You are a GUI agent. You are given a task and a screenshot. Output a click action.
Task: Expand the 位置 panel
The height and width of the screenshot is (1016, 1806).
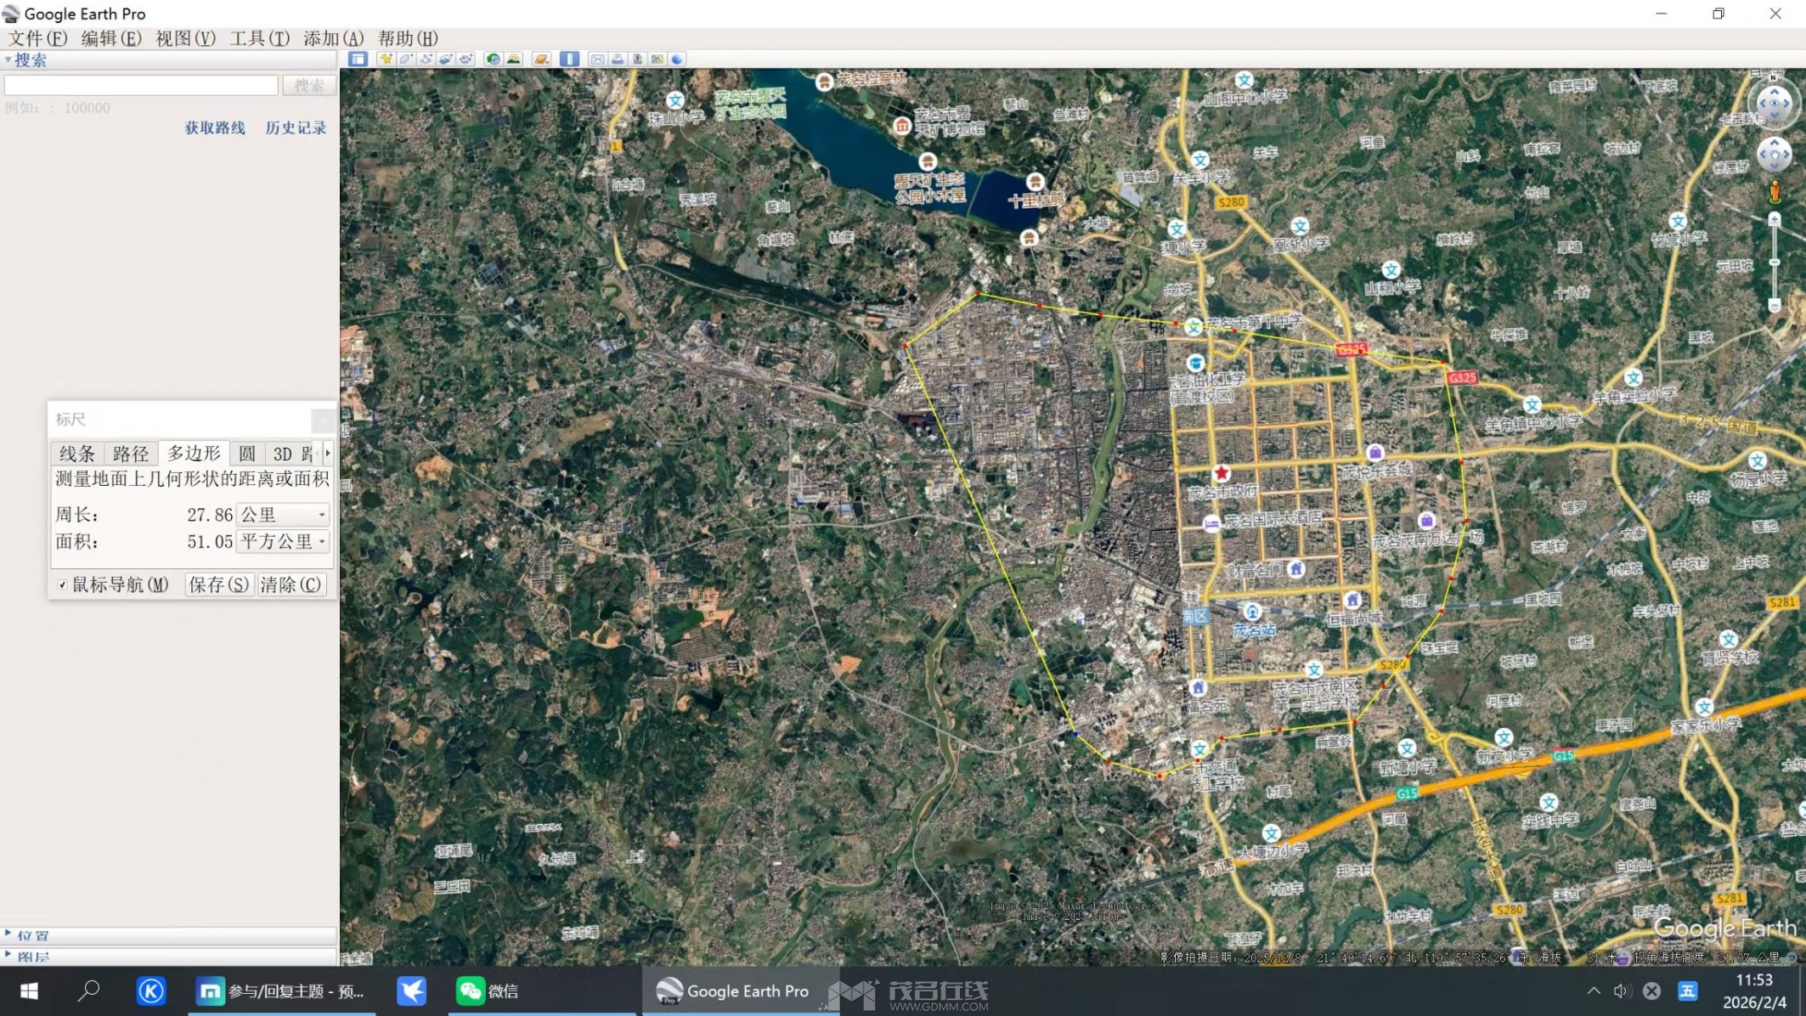[x=32, y=935]
